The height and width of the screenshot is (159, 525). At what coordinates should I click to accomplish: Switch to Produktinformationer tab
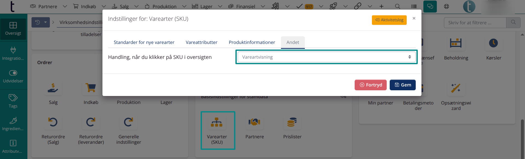pyautogui.click(x=252, y=42)
